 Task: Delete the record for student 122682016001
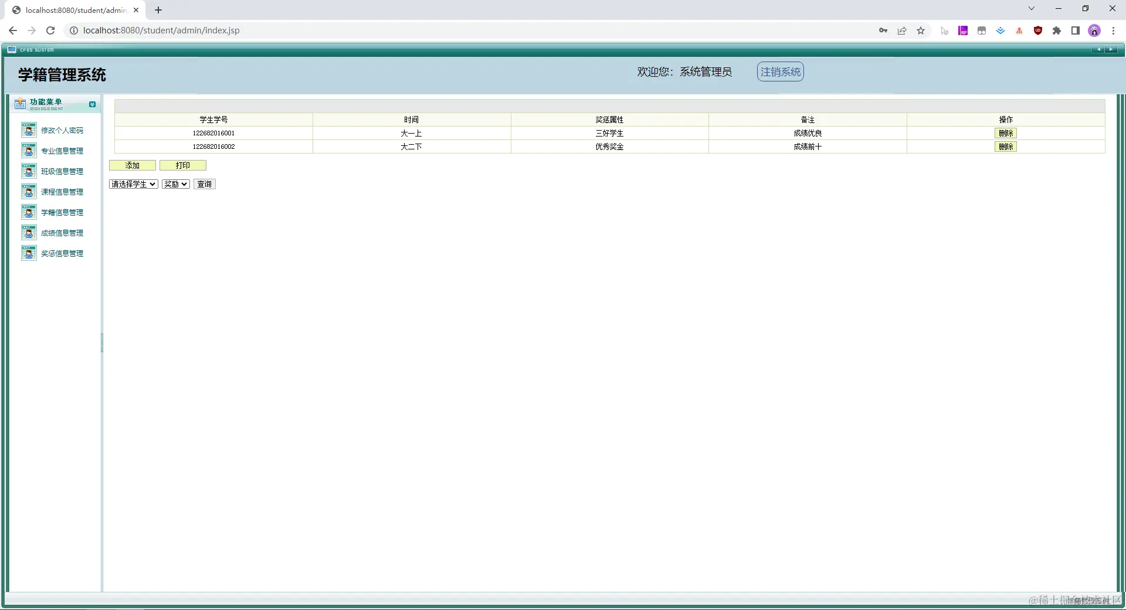[1006, 133]
